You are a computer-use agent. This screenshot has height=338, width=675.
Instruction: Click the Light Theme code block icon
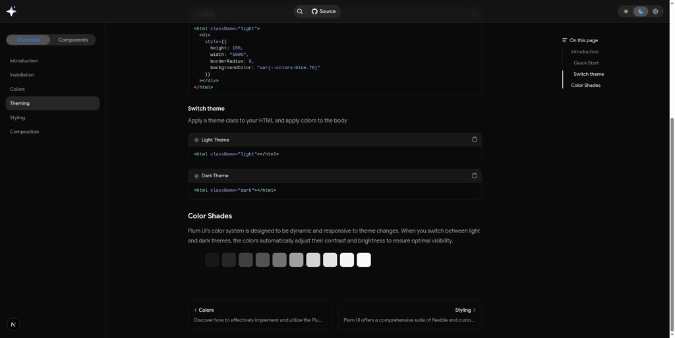coord(196,140)
